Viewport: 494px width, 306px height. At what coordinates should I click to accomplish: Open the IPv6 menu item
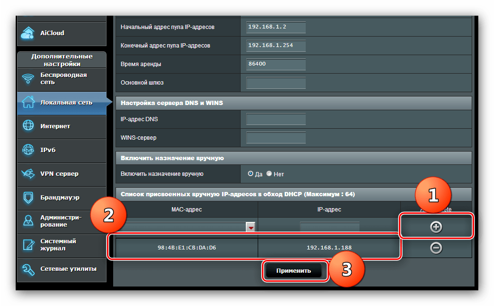coord(62,151)
